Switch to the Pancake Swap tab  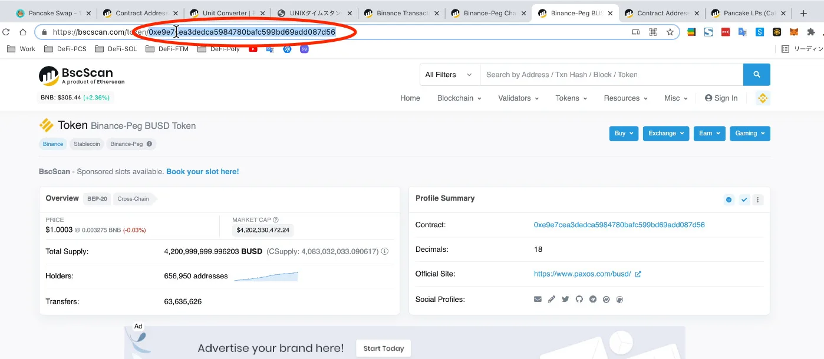[x=53, y=13]
